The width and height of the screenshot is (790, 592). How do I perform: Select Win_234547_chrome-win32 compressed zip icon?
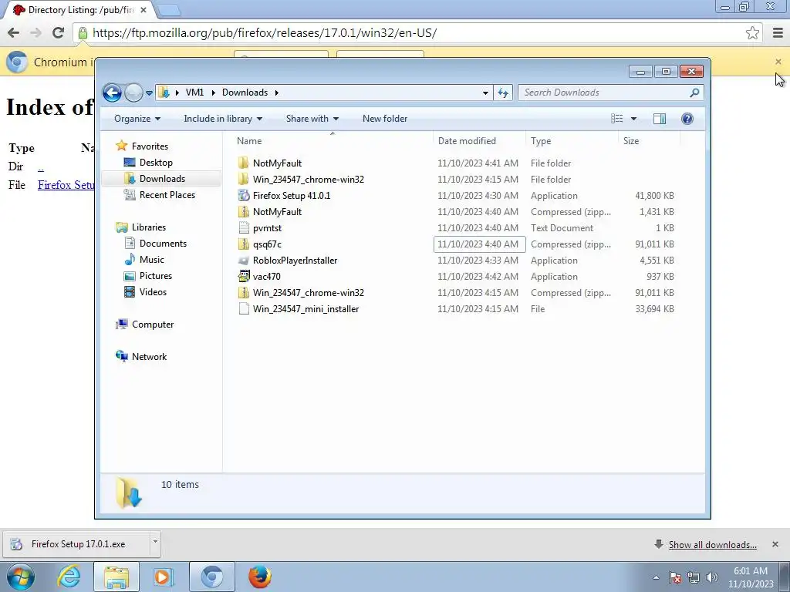(244, 292)
